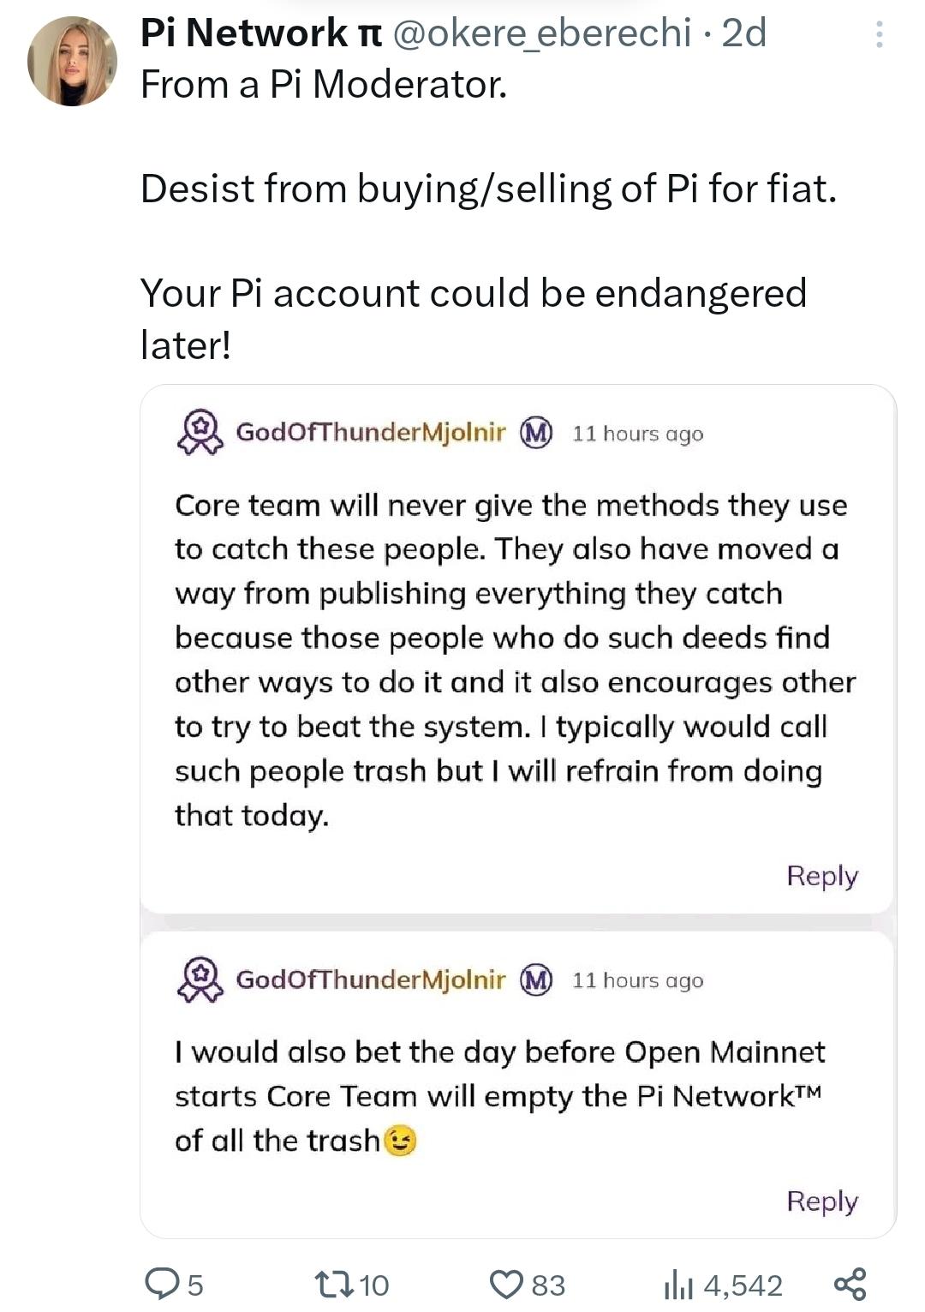This screenshot has width=925, height=1312.
Task: Tap the moderator M badge in second comment
Action: (537, 979)
